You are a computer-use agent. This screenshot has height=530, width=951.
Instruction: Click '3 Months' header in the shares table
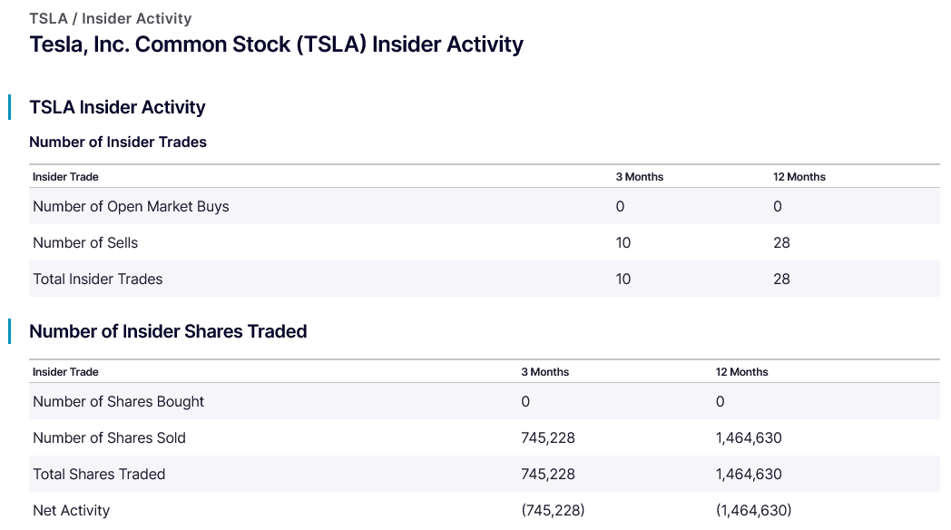544,372
